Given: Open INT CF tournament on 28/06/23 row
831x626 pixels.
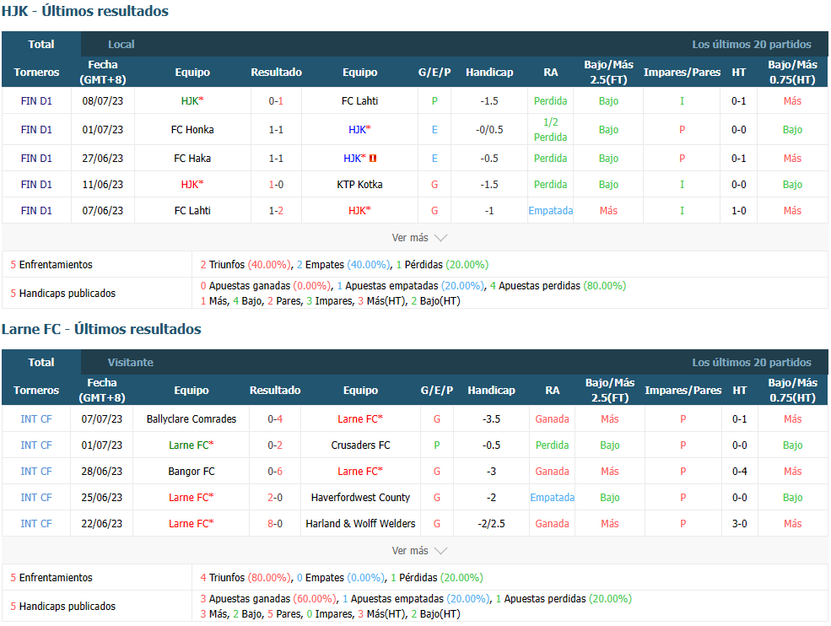Looking at the screenshot, I should click(x=36, y=472).
